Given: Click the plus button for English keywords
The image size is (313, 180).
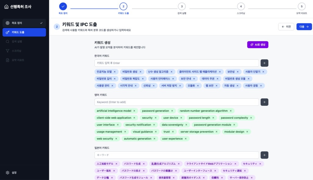Looking at the screenshot, I should 264,102.
